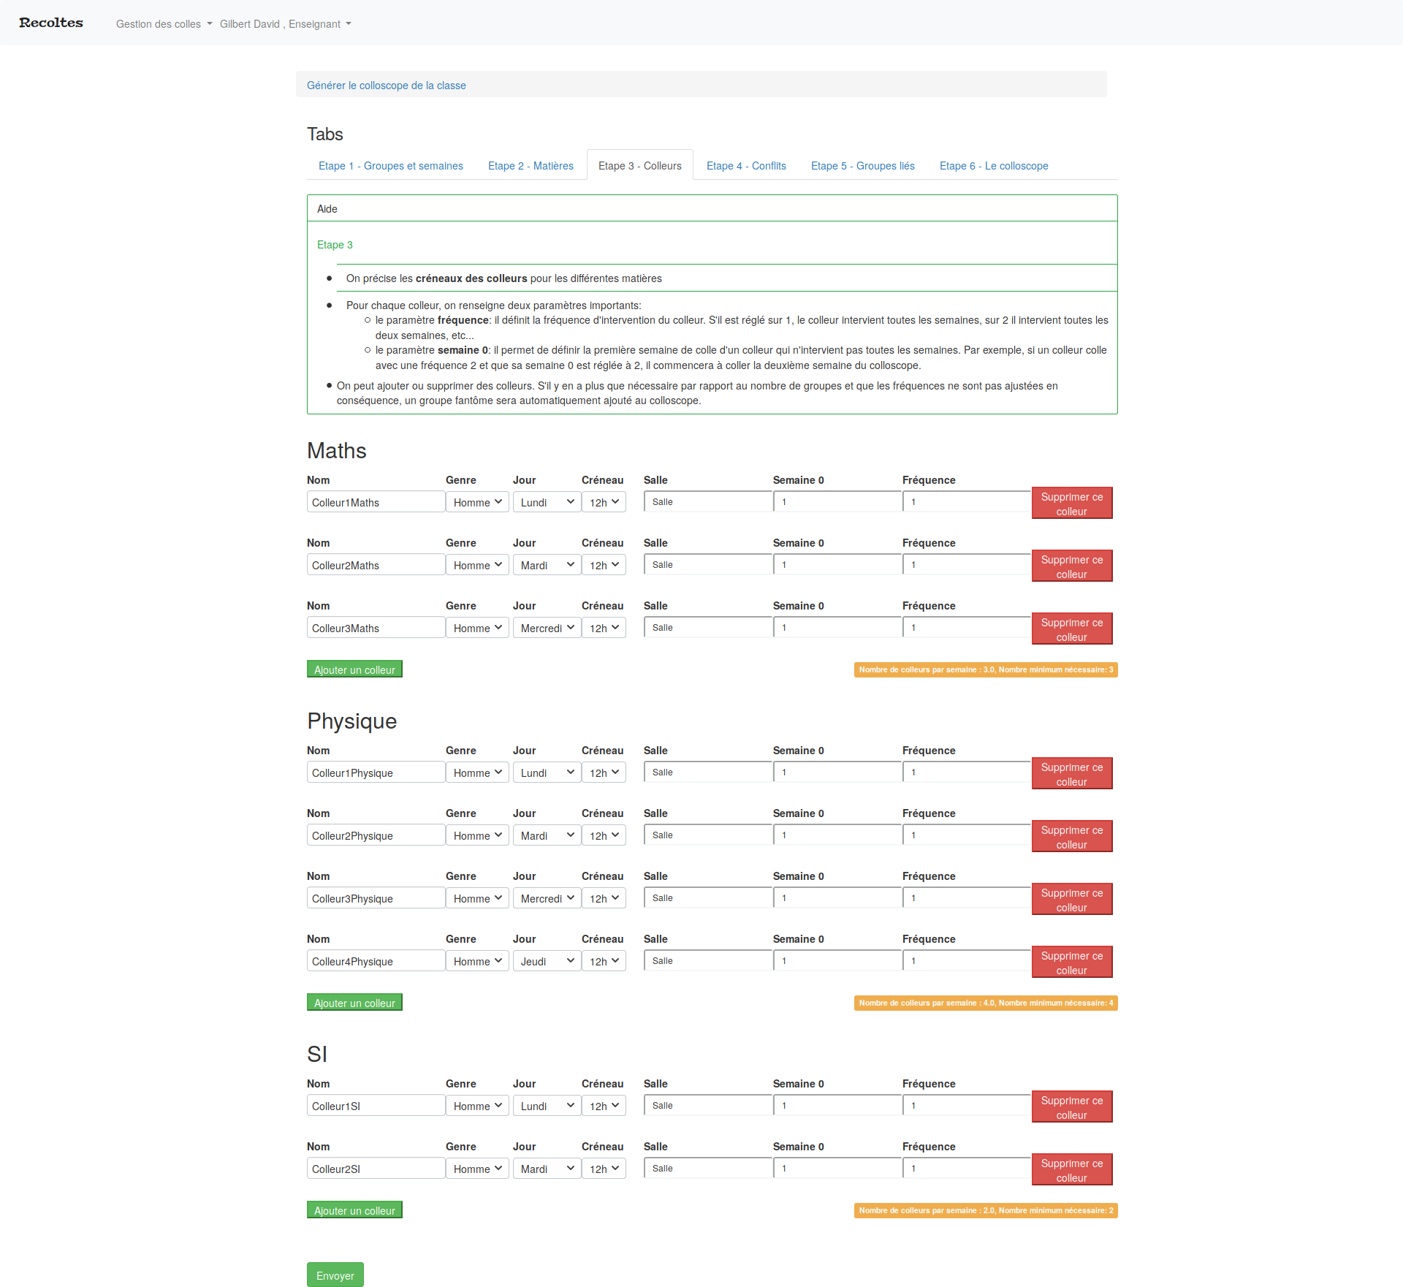Click the Recoltes brand logo
The height and width of the screenshot is (1287, 1403).
(51, 23)
